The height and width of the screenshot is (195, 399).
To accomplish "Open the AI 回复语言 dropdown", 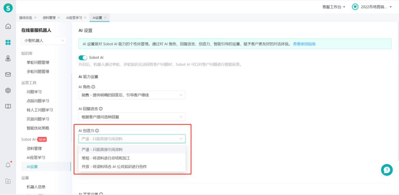I will 132,117.
